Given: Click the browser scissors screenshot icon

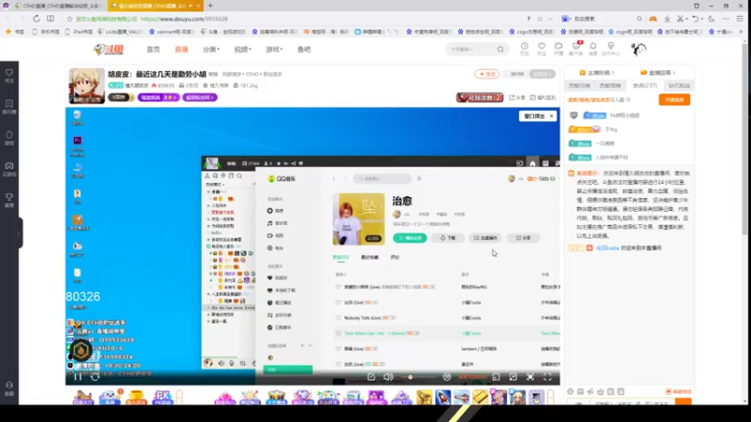Looking at the screenshot, I should [680, 19].
